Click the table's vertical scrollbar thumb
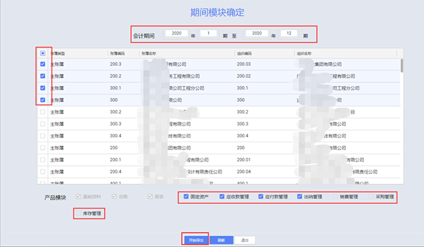This screenshot has width=424, height=247. coord(402,65)
